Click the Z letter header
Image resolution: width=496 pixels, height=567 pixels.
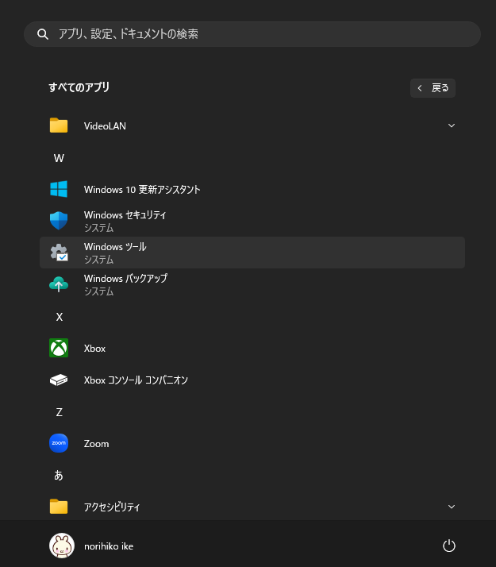tap(60, 412)
